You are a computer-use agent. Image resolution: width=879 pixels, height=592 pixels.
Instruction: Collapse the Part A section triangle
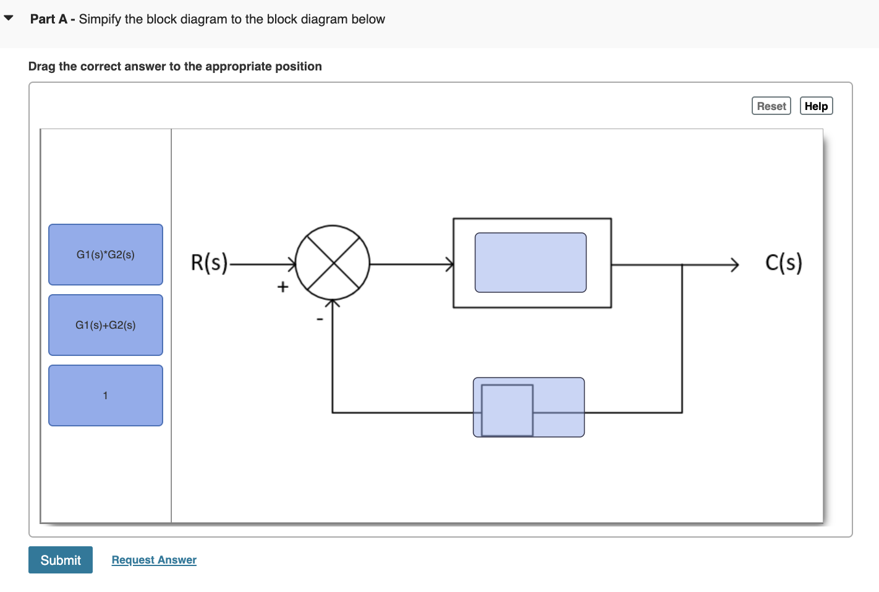point(7,17)
